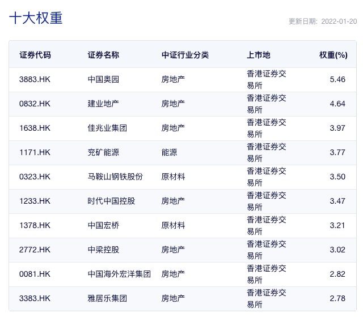Click the weight value 2.78
363x322 pixels.
pyautogui.click(x=337, y=298)
